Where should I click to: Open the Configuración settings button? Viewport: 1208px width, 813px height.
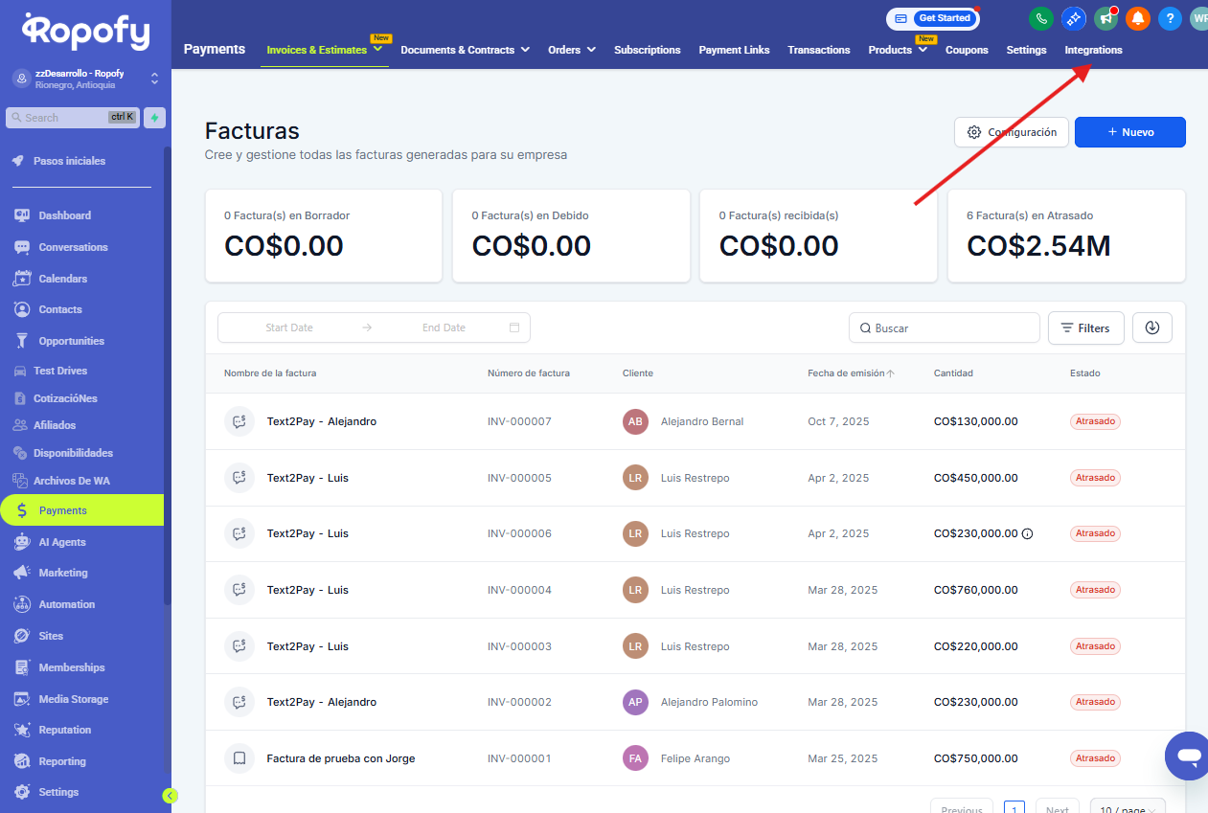tap(1011, 132)
